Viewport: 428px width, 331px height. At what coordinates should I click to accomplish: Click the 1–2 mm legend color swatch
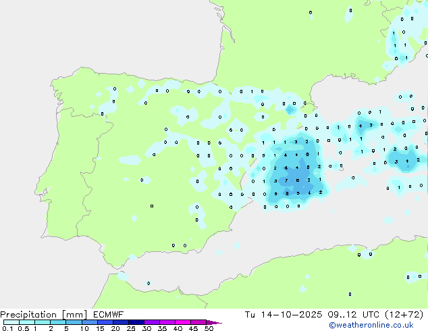click(43, 322)
